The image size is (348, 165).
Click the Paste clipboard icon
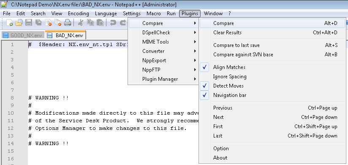[100, 22]
